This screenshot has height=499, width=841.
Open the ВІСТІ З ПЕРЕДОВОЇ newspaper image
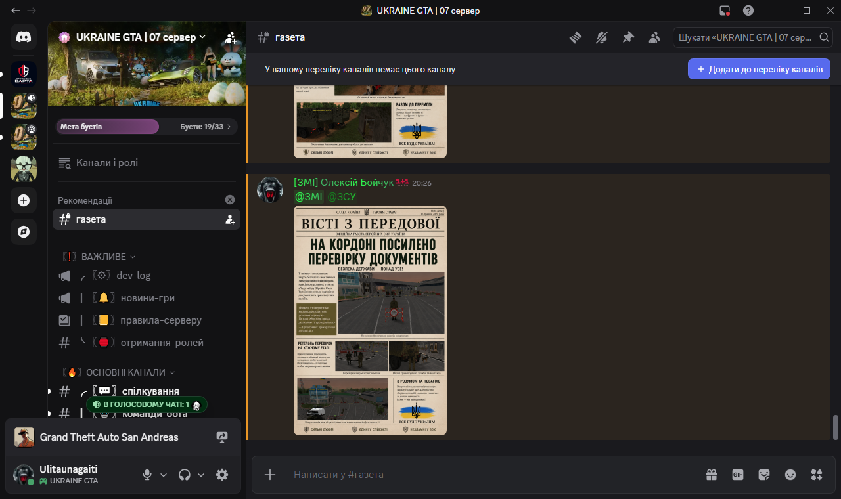370,320
